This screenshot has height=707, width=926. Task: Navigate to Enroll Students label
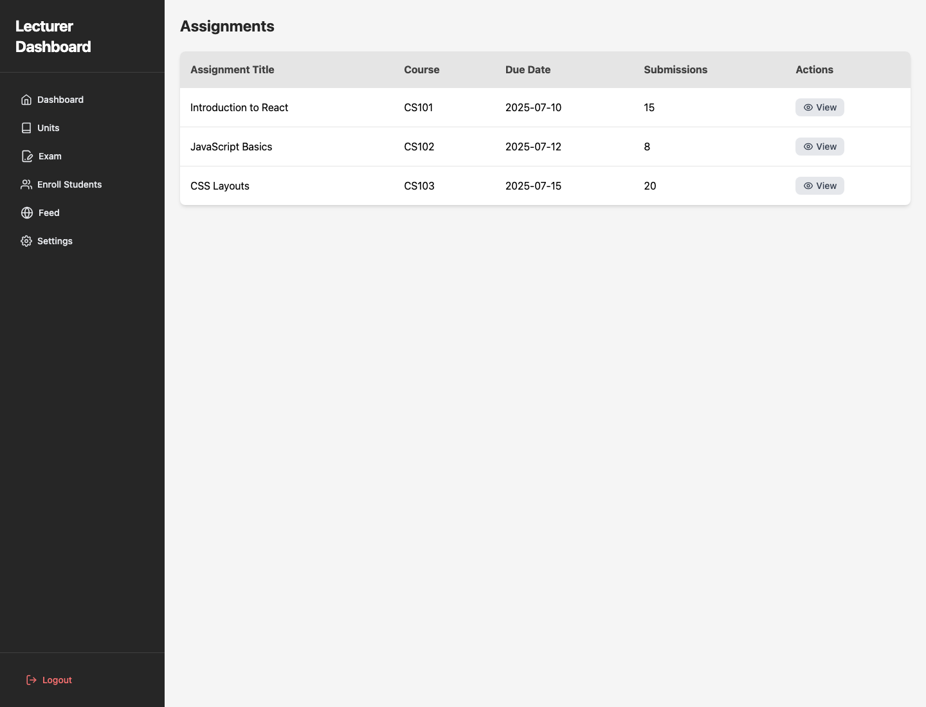pos(69,184)
